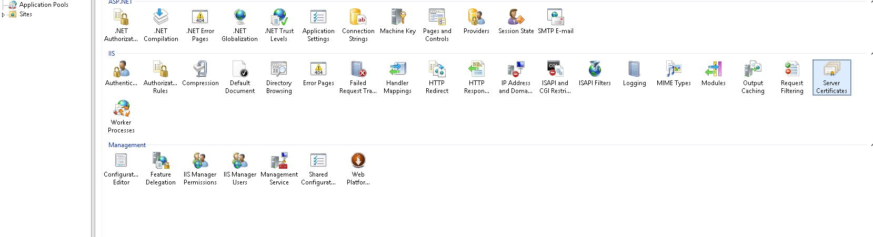Expand the Sites tree node arrow
This screenshot has width=873, height=237.
click(4, 15)
